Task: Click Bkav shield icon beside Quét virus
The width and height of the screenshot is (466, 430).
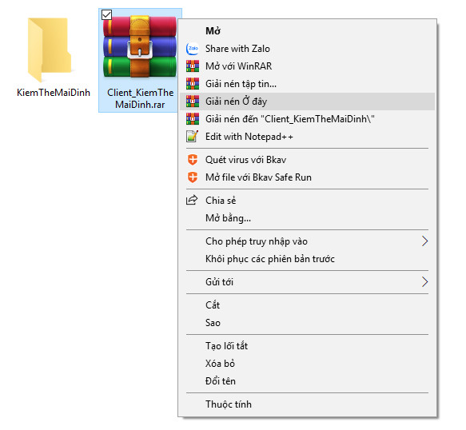Action: point(193,160)
